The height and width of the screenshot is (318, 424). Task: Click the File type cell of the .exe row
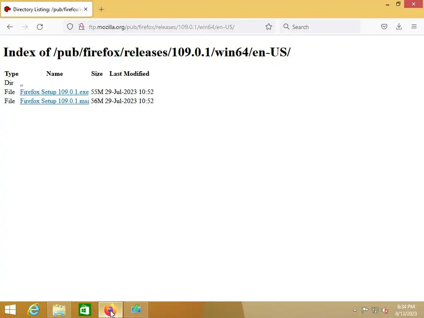point(10,92)
